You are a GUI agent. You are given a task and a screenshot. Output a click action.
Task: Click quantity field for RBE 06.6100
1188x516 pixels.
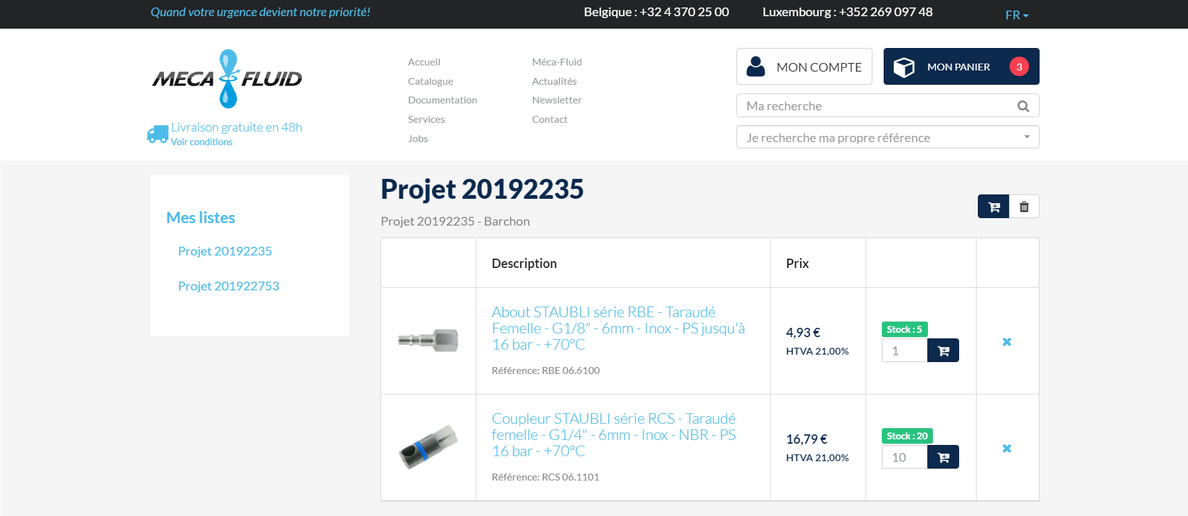coord(904,351)
